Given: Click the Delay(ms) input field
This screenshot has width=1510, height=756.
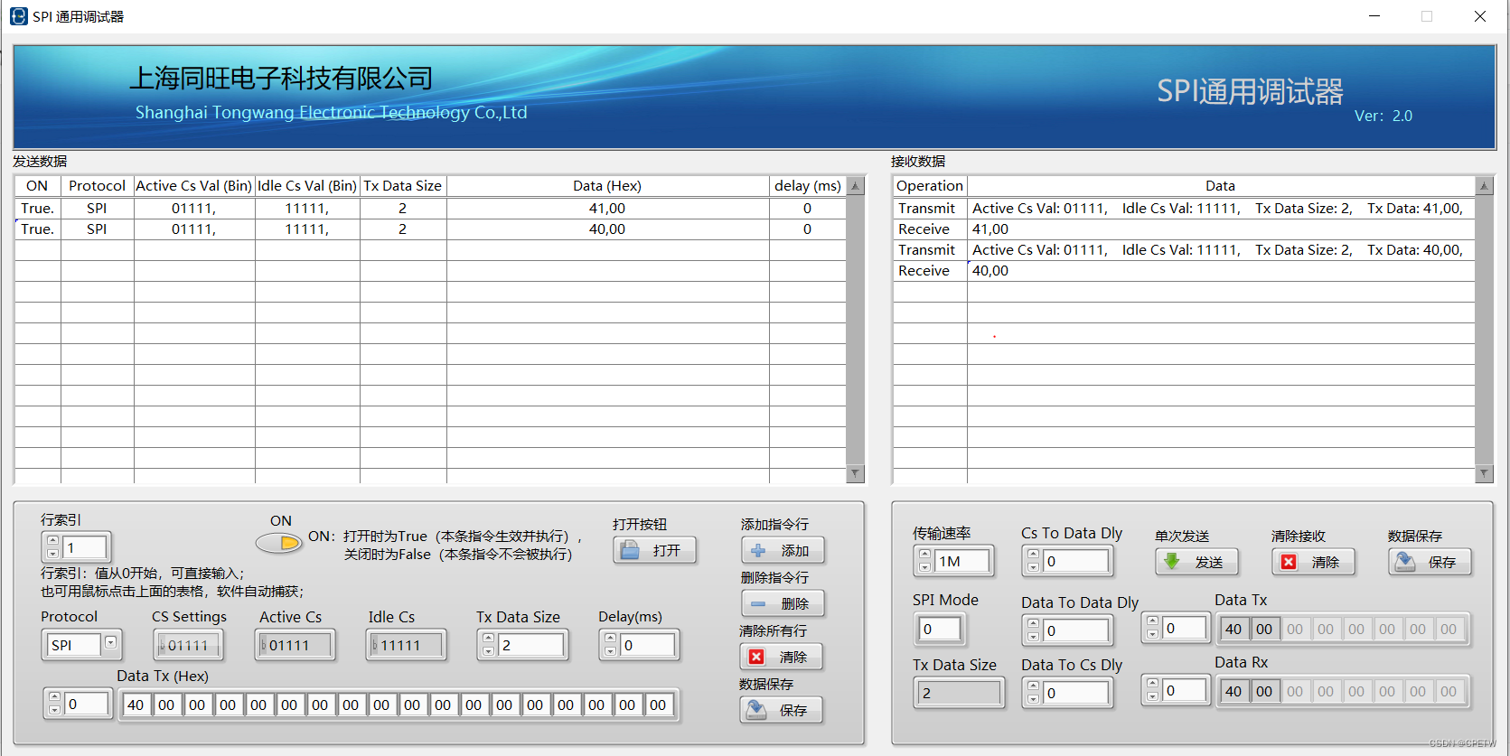Looking at the screenshot, I should pos(647,645).
